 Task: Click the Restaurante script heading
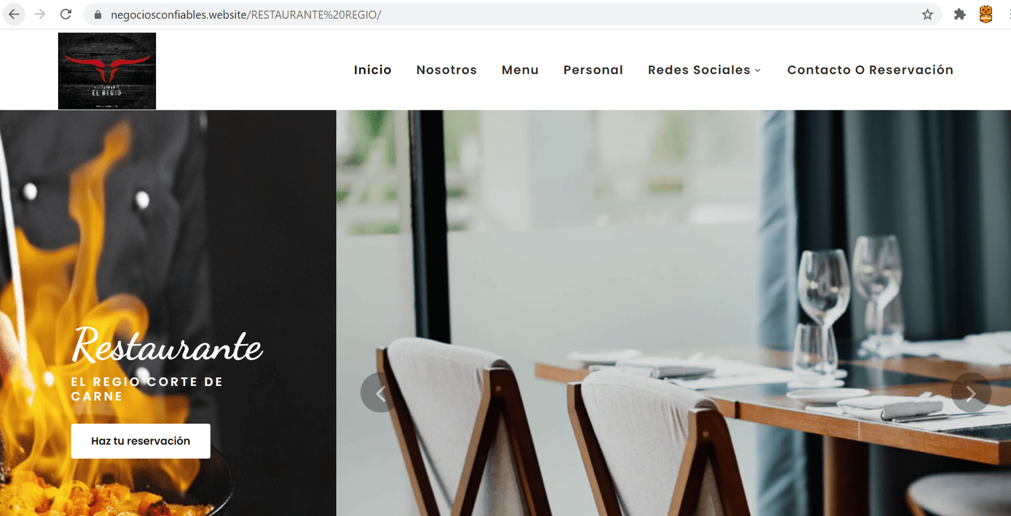(x=167, y=346)
